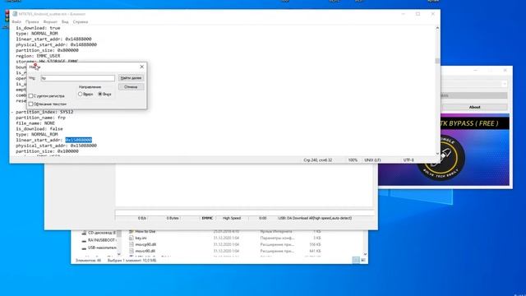The width and height of the screenshot is (526, 296).
Task: Open the dropdown in the MTK Bypass window
Action: [x=504, y=84]
